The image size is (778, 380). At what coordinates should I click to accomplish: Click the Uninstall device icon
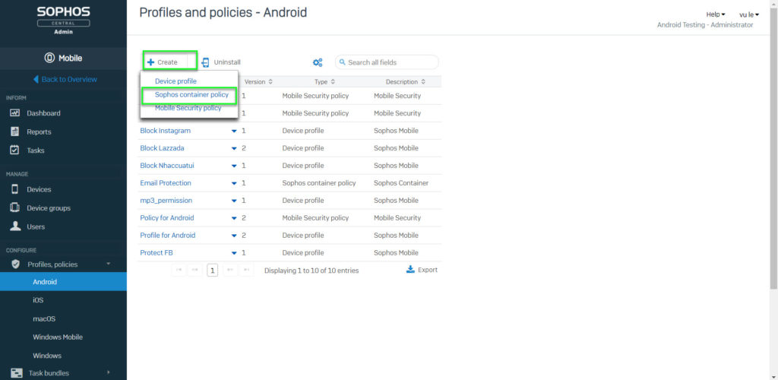[205, 62]
